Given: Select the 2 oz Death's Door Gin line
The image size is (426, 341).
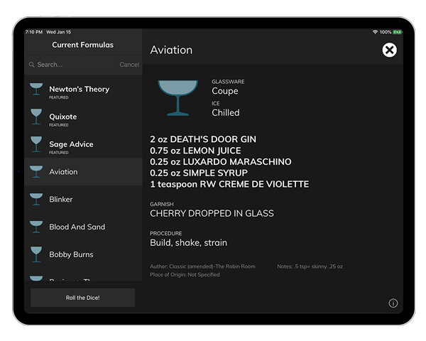Looking at the screenshot, I should pyautogui.click(x=203, y=139).
